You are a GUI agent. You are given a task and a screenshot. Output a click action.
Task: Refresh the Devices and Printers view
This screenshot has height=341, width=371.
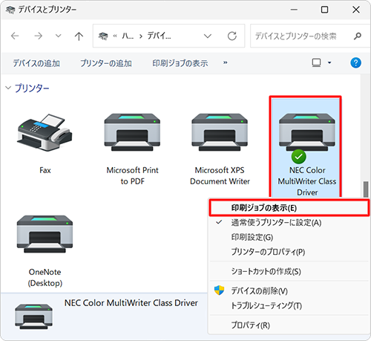[232, 36]
